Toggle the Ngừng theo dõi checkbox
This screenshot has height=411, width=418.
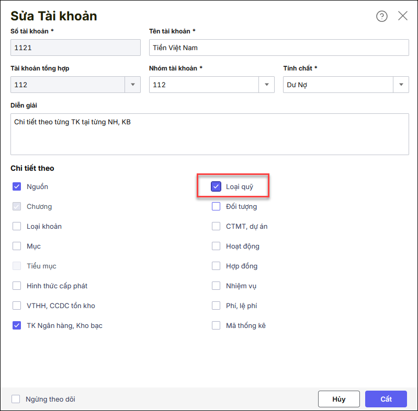point(16,399)
